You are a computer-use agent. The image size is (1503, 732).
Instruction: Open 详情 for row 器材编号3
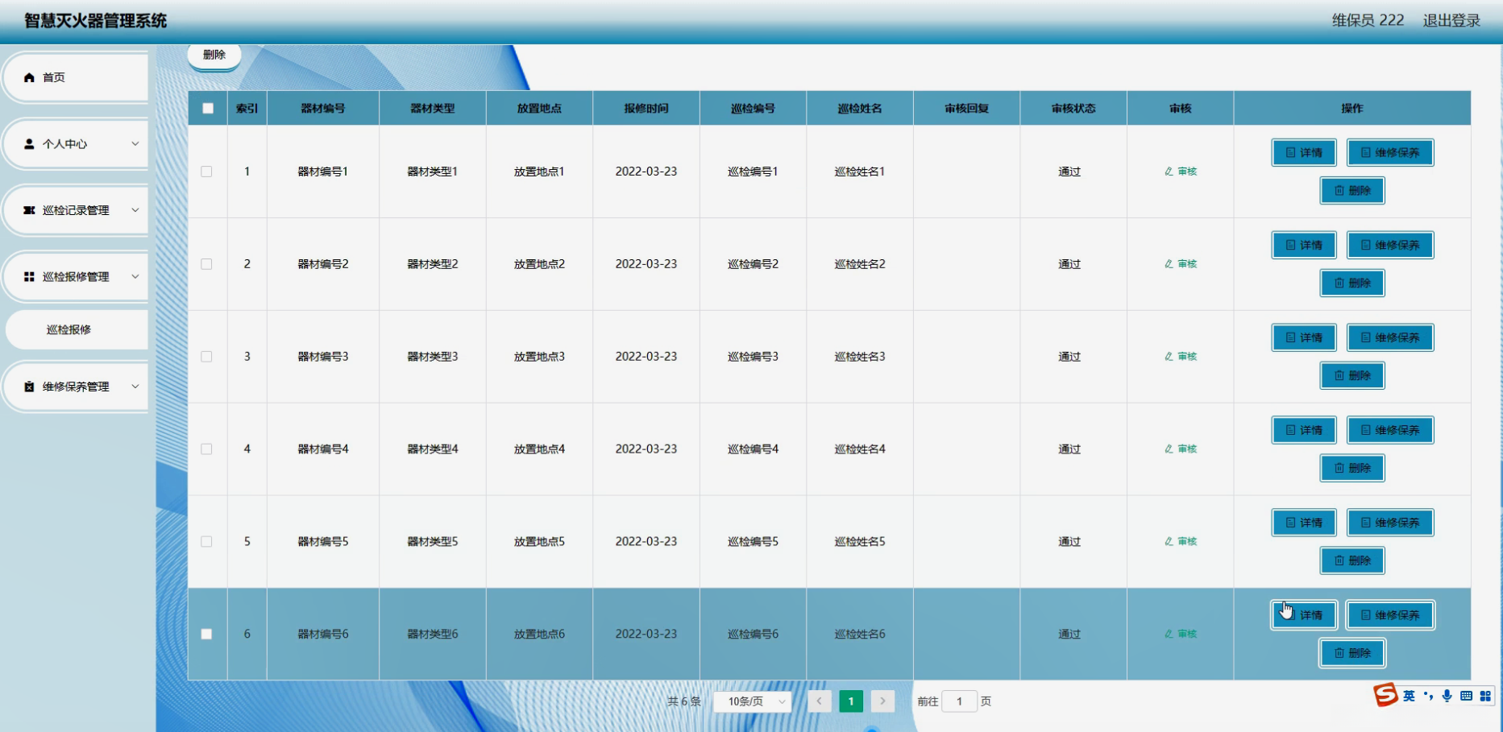pos(1304,338)
